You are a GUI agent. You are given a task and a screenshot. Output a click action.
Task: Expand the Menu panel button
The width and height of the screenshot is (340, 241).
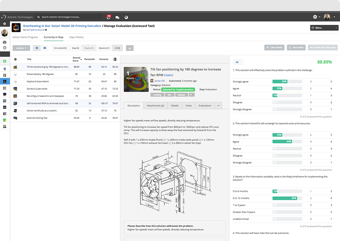(324, 28)
